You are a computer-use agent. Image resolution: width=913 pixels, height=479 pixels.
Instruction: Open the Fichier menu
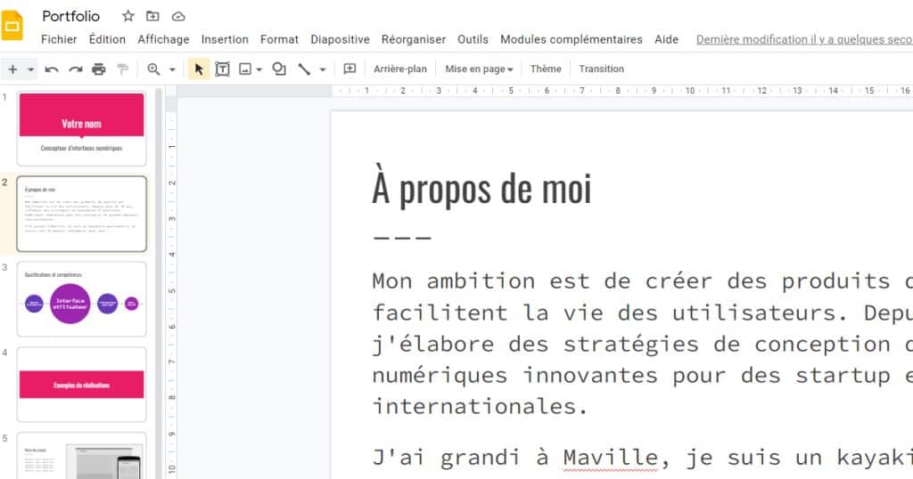tap(59, 39)
